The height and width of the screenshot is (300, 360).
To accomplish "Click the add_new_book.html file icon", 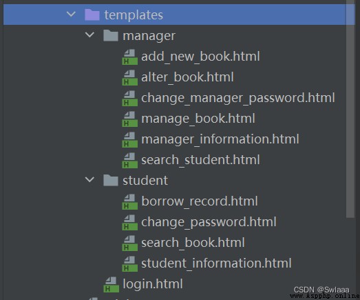I will [129, 57].
